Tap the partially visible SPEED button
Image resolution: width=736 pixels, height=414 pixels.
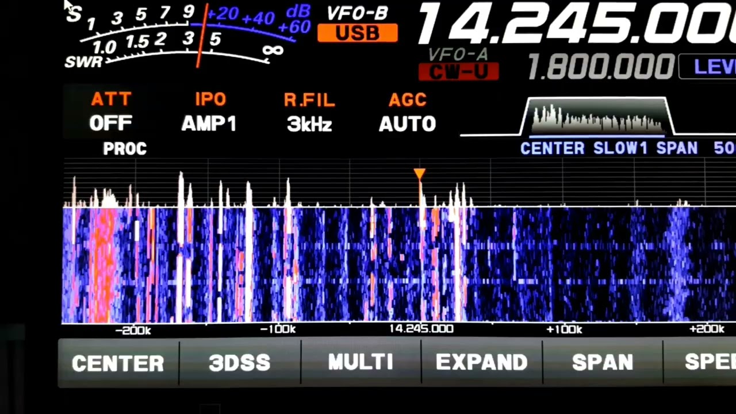(700, 363)
